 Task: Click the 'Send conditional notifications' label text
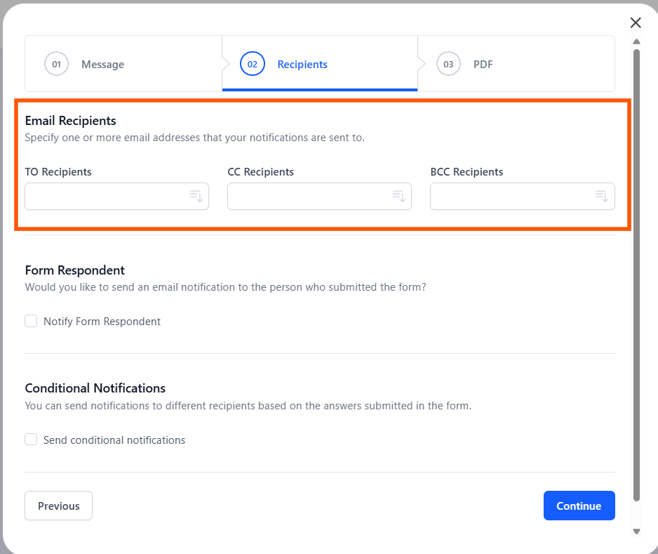point(114,440)
